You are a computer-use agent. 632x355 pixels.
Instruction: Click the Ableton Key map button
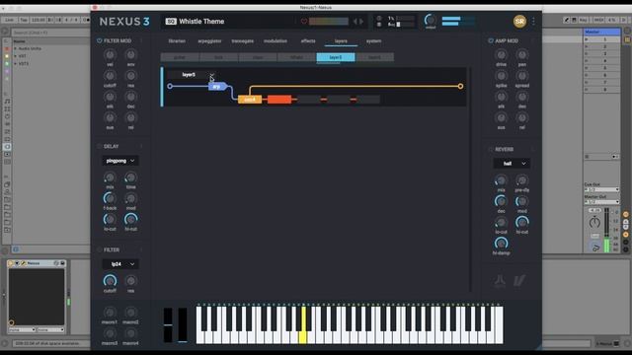(x=584, y=20)
